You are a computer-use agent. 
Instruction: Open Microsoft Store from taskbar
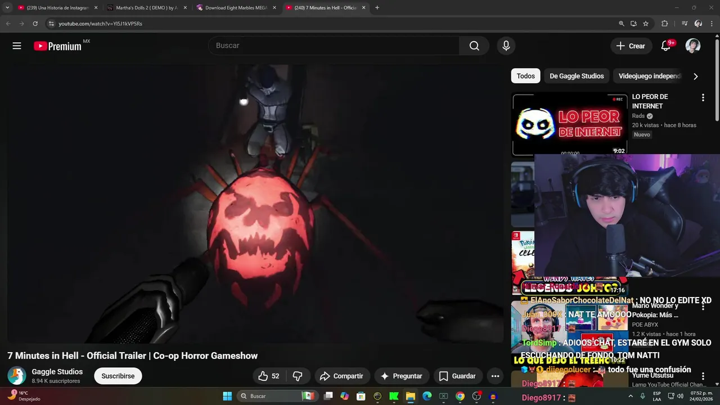(x=361, y=396)
